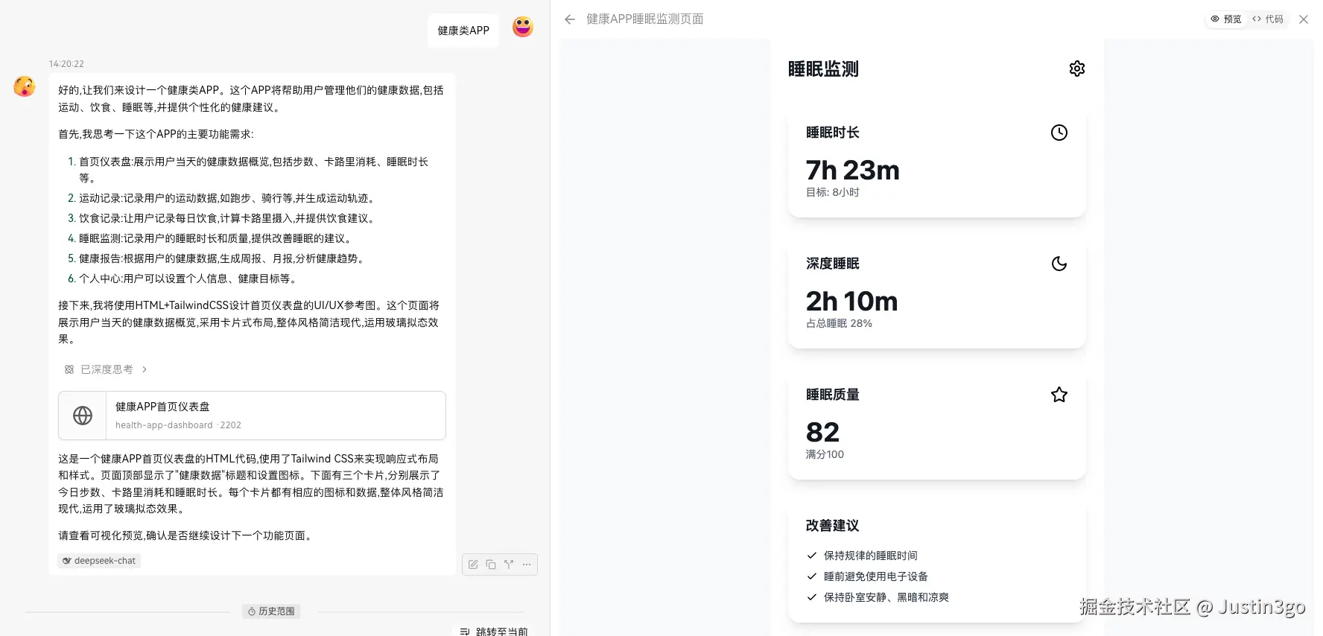Click the moon icon on 深度睡眠 card
This screenshot has width=1323, height=636.
click(1059, 264)
